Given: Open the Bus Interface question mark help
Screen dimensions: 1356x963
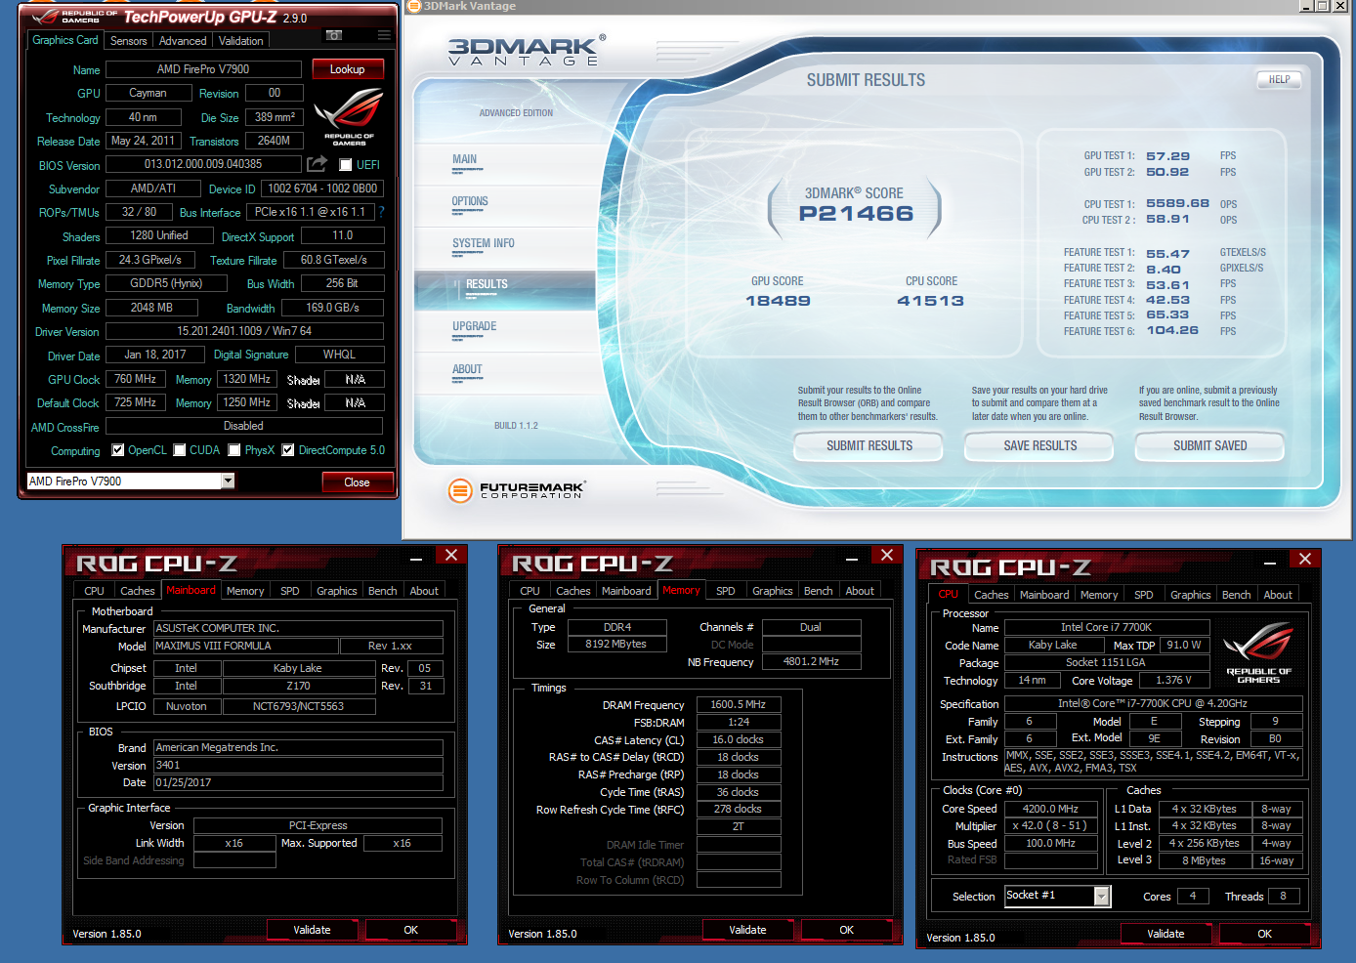Looking at the screenshot, I should (381, 212).
